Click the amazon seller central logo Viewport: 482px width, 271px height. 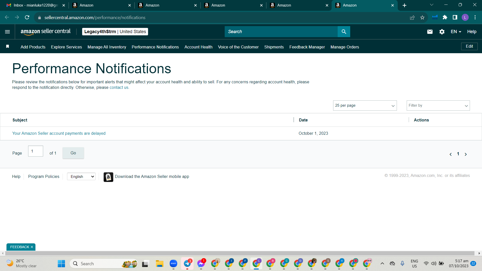point(45,32)
